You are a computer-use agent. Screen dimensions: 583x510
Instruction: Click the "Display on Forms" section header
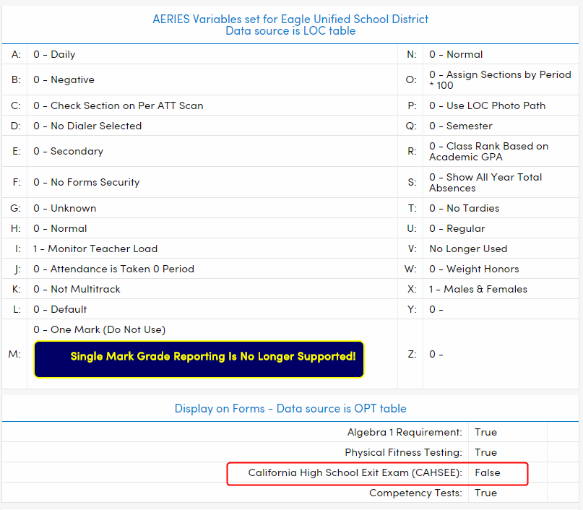tap(290, 409)
